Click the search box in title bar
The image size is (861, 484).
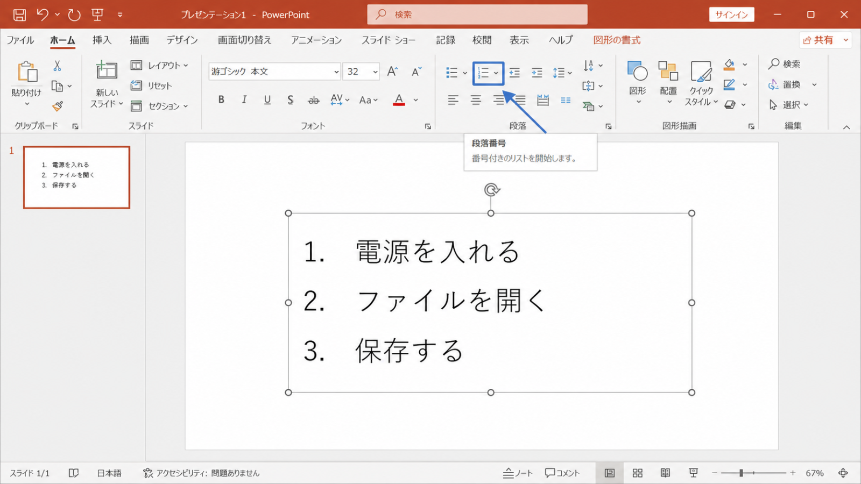click(x=477, y=15)
